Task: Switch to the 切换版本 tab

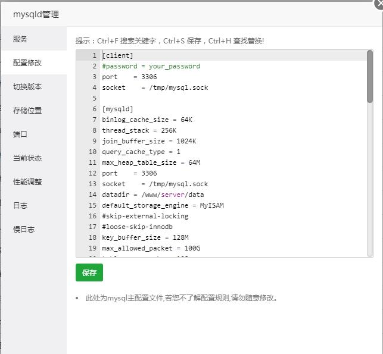Action: (x=34, y=86)
